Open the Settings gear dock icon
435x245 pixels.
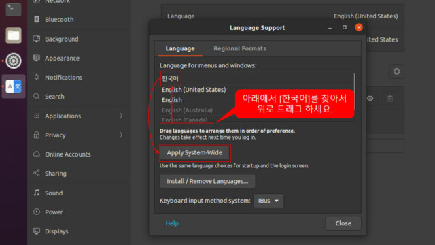click(14, 61)
